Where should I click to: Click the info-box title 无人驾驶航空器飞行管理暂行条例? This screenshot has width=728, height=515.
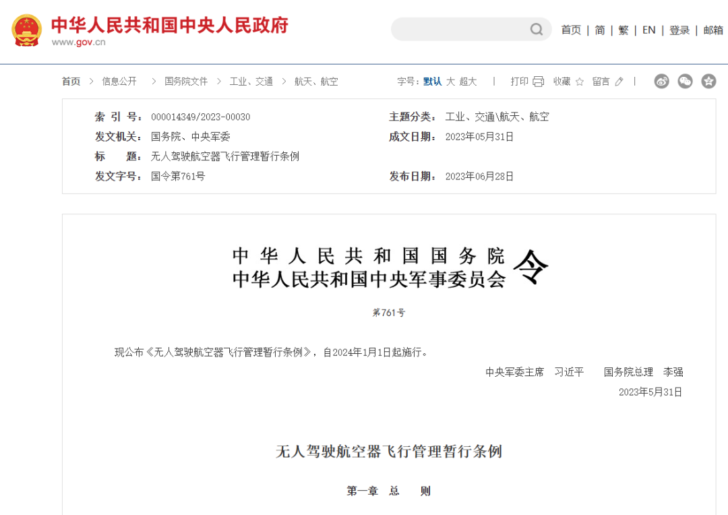coord(224,156)
